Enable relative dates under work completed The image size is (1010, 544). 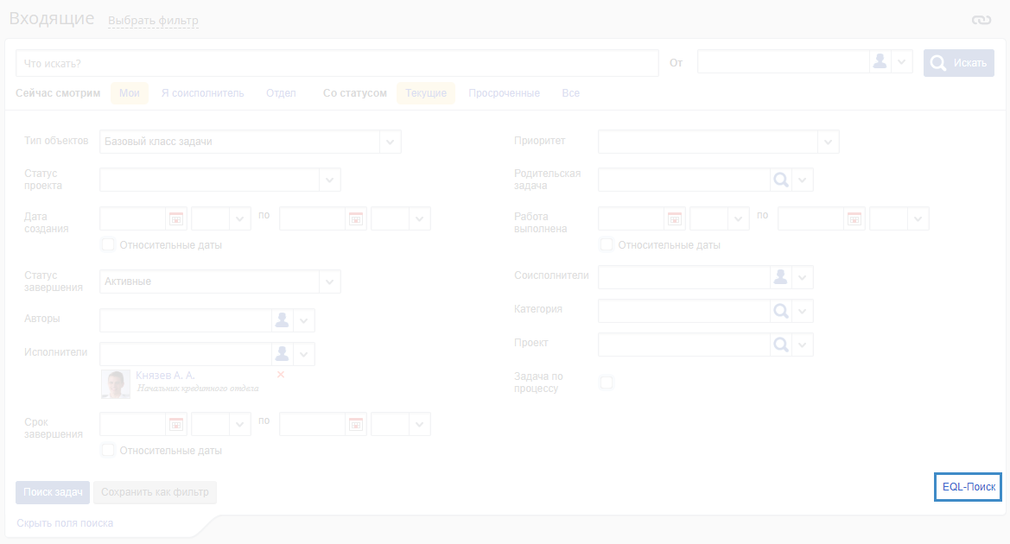tap(607, 244)
